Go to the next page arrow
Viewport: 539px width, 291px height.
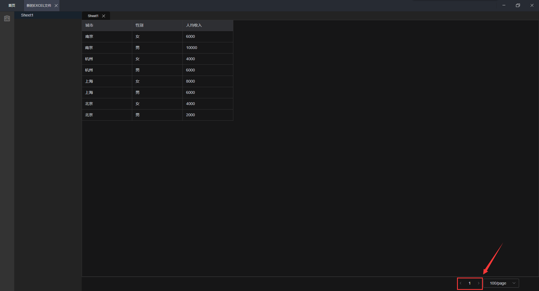tap(479, 283)
